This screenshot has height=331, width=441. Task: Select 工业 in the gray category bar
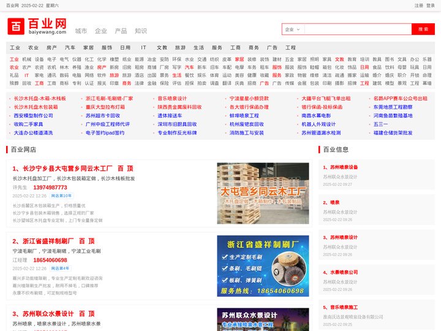point(15,48)
